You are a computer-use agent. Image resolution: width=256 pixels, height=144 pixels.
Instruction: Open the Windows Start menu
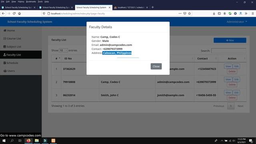(x=4, y=140)
